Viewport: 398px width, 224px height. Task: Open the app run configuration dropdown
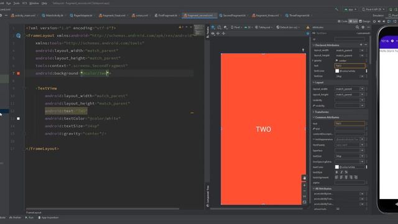point(351,9)
